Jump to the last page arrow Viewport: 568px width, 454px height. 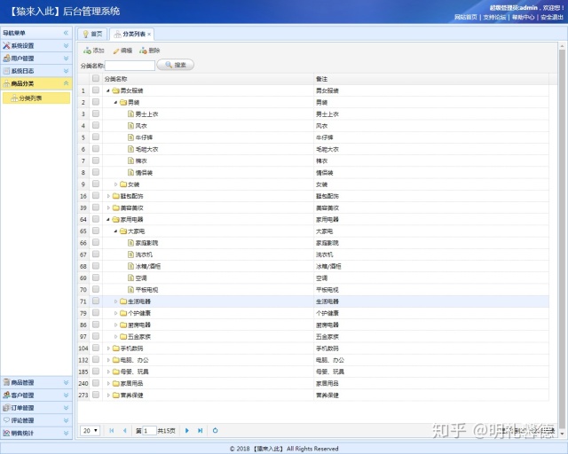[200, 430]
